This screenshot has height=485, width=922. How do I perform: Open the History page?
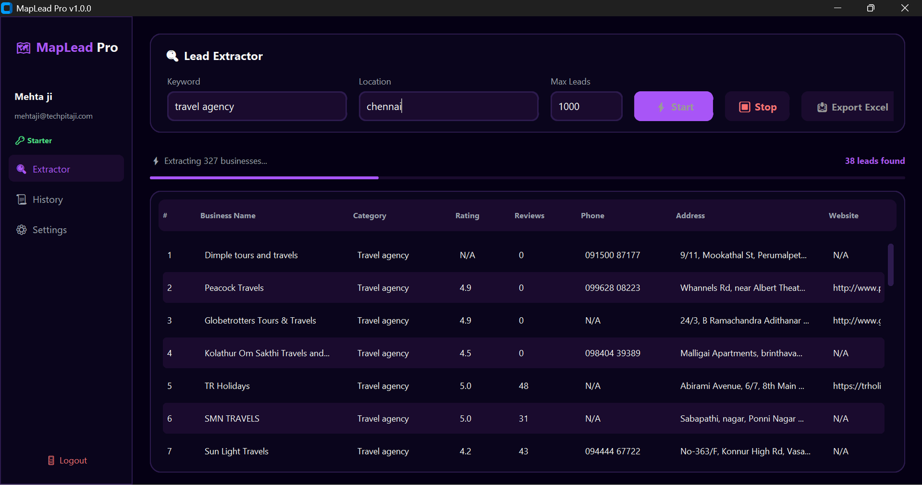coord(66,200)
